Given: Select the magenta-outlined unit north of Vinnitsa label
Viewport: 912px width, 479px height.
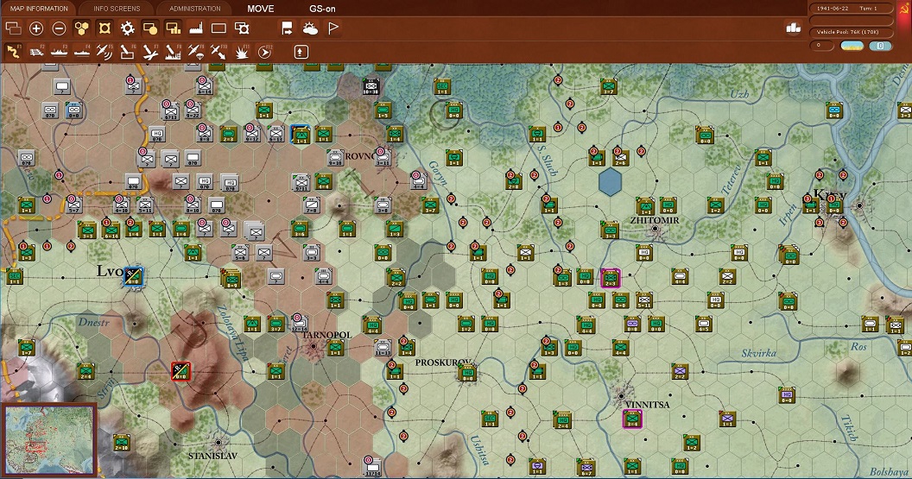Looking at the screenshot, I should pyautogui.click(x=610, y=278).
